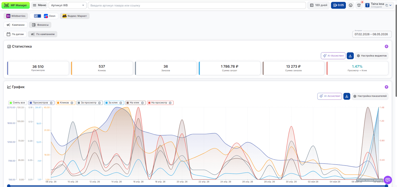The width and height of the screenshot is (397, 187).
Task: Click the notification bell icon
Action: tap(359, 5)
